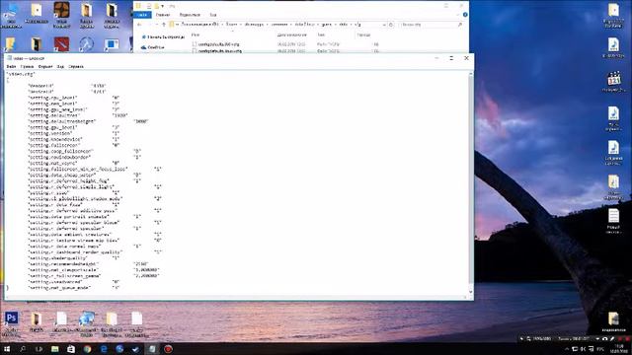Select the second config .cfg file in Explorer
Image resolution: width=632 pixels, height=355 pixels.
pos(220,51)
